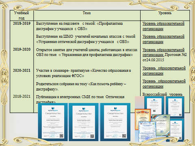
Task: Select the green-bordered Сертификат thumbnail
Action: pos(161,125)
